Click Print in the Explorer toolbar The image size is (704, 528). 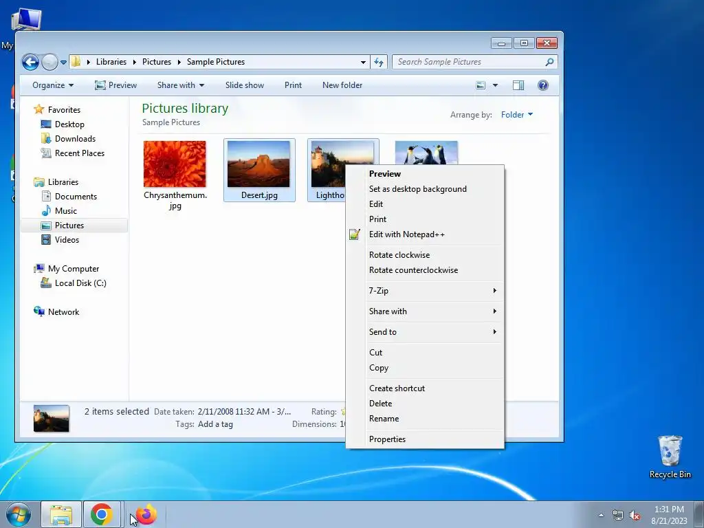click(x=293, y=85)
